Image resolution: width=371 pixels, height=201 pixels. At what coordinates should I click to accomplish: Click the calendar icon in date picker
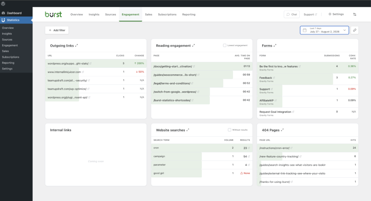tap(305, 30)
